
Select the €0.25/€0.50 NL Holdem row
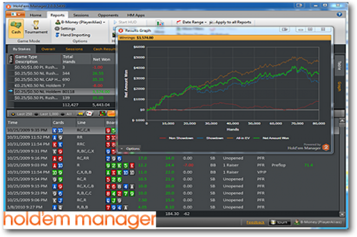click(x=62, y=85)
